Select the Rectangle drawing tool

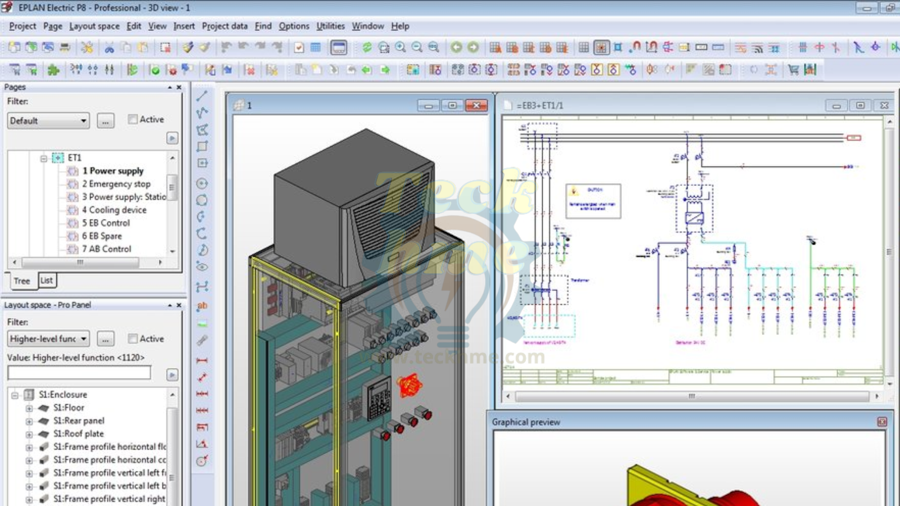point(202,146)
